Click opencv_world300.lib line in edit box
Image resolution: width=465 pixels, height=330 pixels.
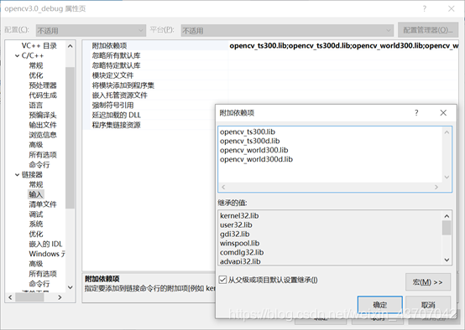coord(253,150)
